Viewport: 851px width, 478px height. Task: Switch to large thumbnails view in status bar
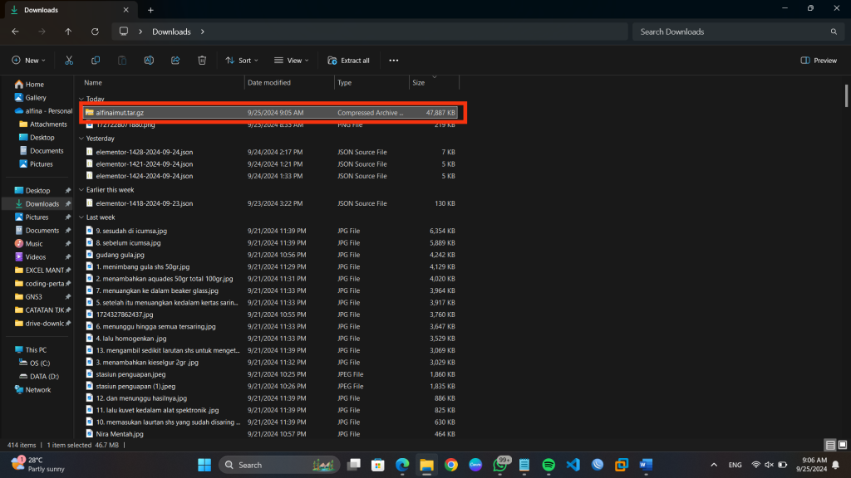point(841,445)
